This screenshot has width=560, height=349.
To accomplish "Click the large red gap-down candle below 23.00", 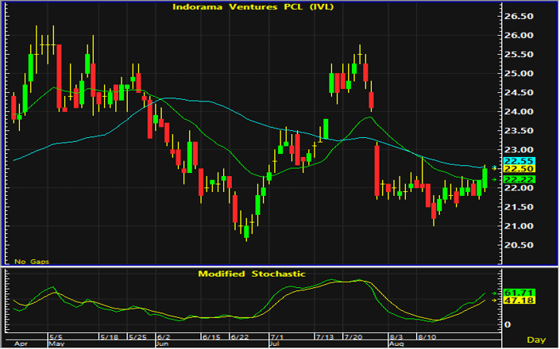I will pyautogui.click(x=377, y=171).
